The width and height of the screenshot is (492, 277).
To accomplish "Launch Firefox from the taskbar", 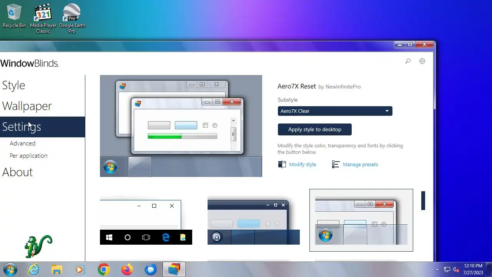I will click(127, 270).
